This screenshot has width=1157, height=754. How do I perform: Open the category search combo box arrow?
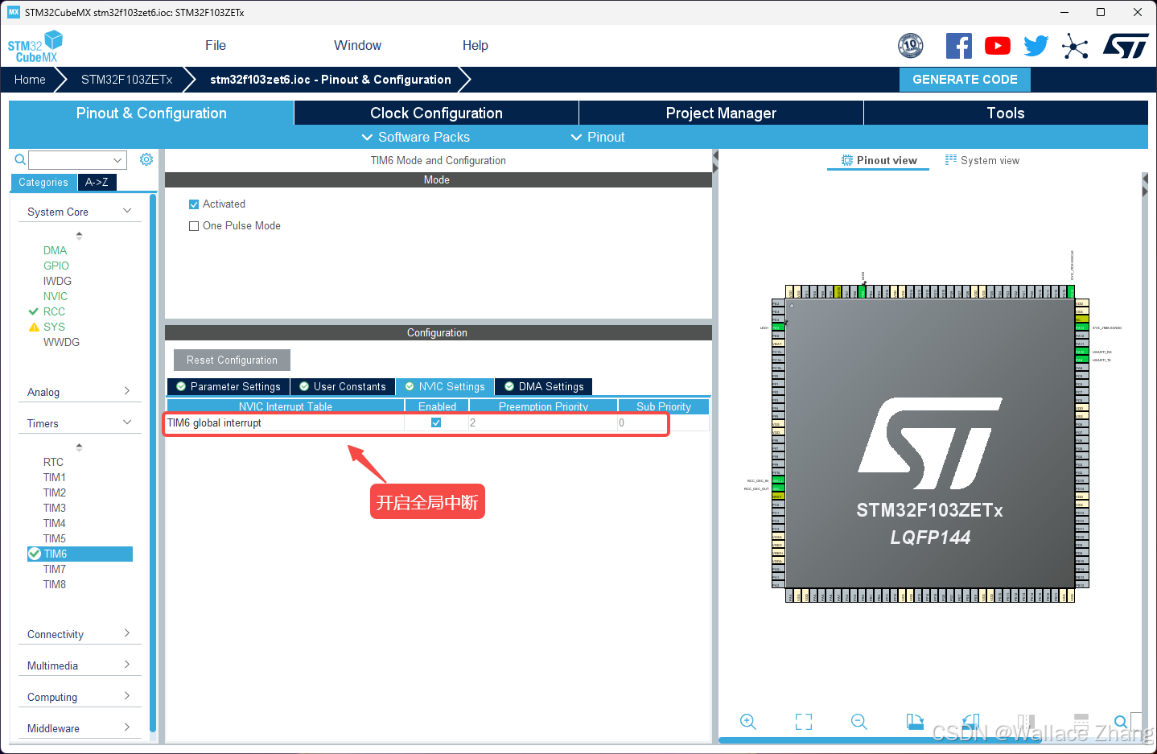click(118, 160)
